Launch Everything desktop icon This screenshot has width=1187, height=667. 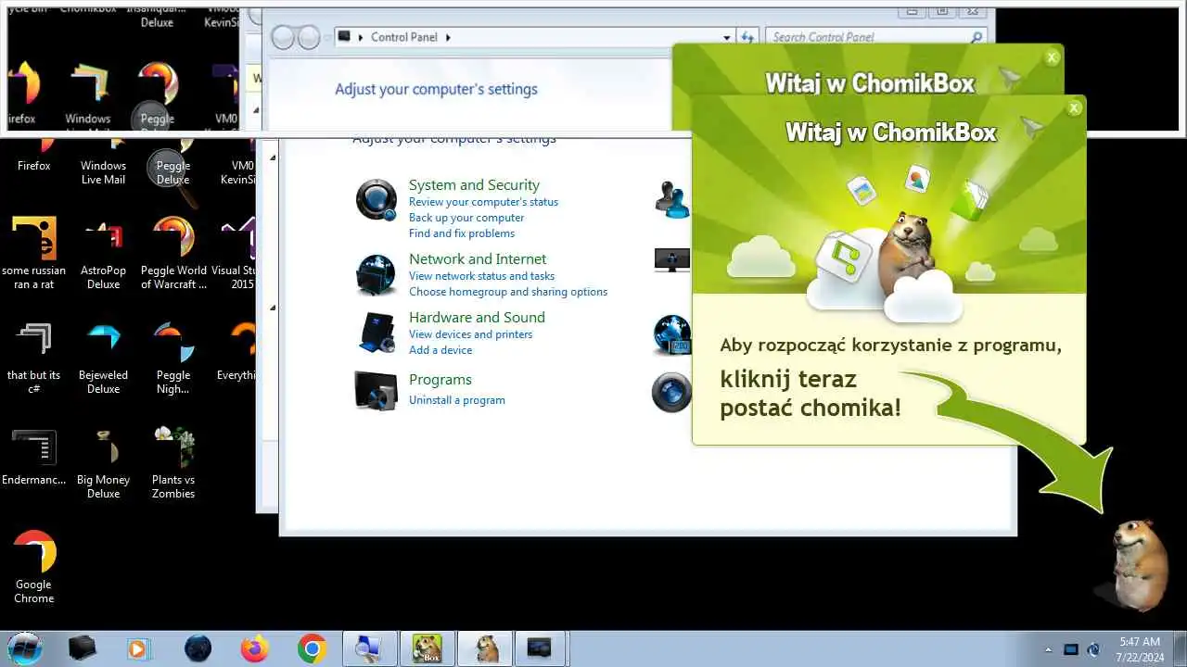coord(236,352)
